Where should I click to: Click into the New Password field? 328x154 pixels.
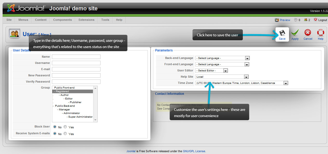click(x=76, y=75)
